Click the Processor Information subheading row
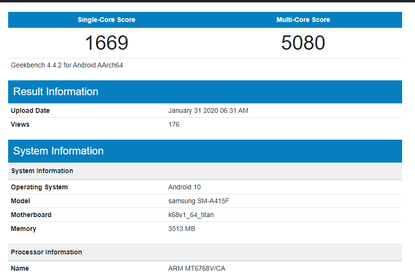 point(46,252)
